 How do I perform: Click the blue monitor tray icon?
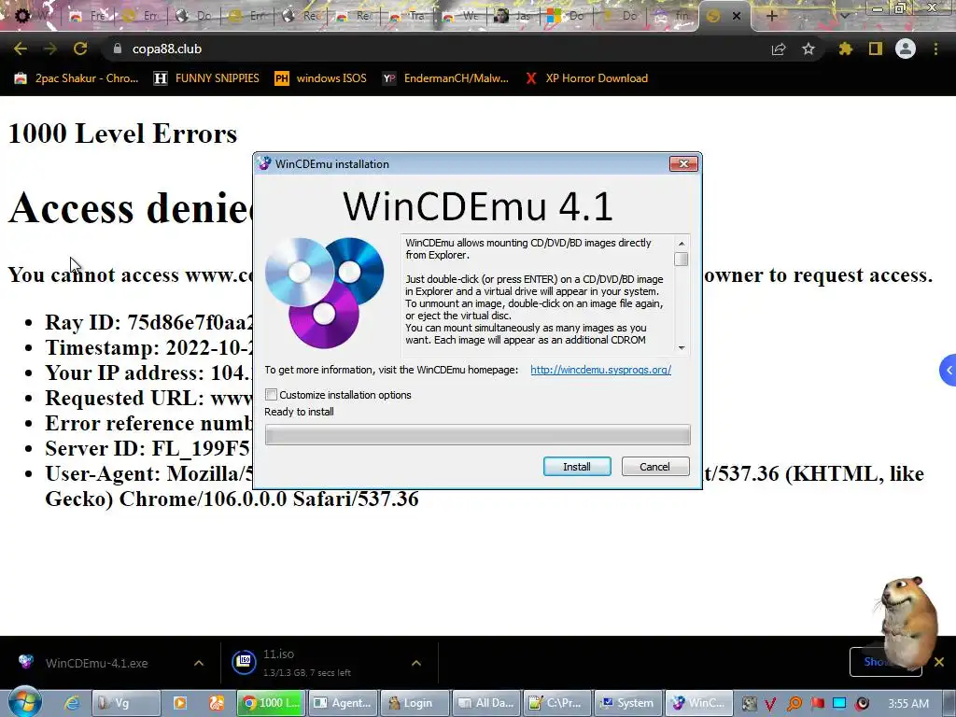(x=839, y=704)
